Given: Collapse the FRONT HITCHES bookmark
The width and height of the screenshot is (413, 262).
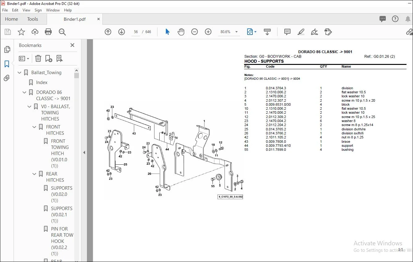Looking at the screenshot, I should pyautogui.click(x=35, y=127).
